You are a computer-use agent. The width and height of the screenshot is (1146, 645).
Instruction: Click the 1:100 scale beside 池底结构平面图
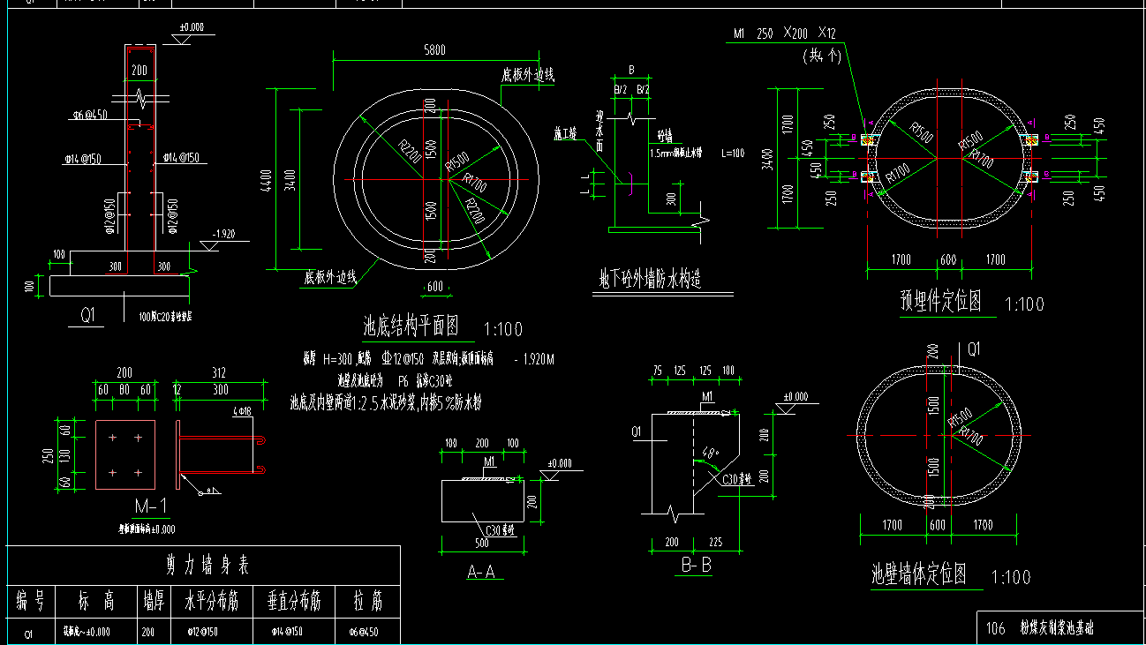[x=503, y=330]
